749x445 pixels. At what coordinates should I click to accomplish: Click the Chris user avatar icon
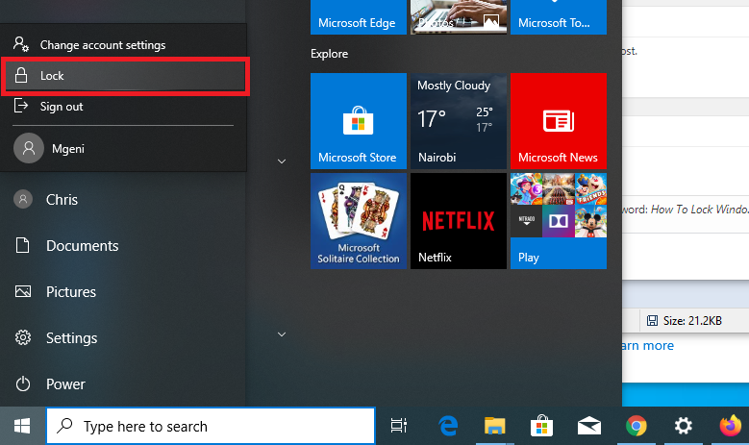tap(23, 199)
